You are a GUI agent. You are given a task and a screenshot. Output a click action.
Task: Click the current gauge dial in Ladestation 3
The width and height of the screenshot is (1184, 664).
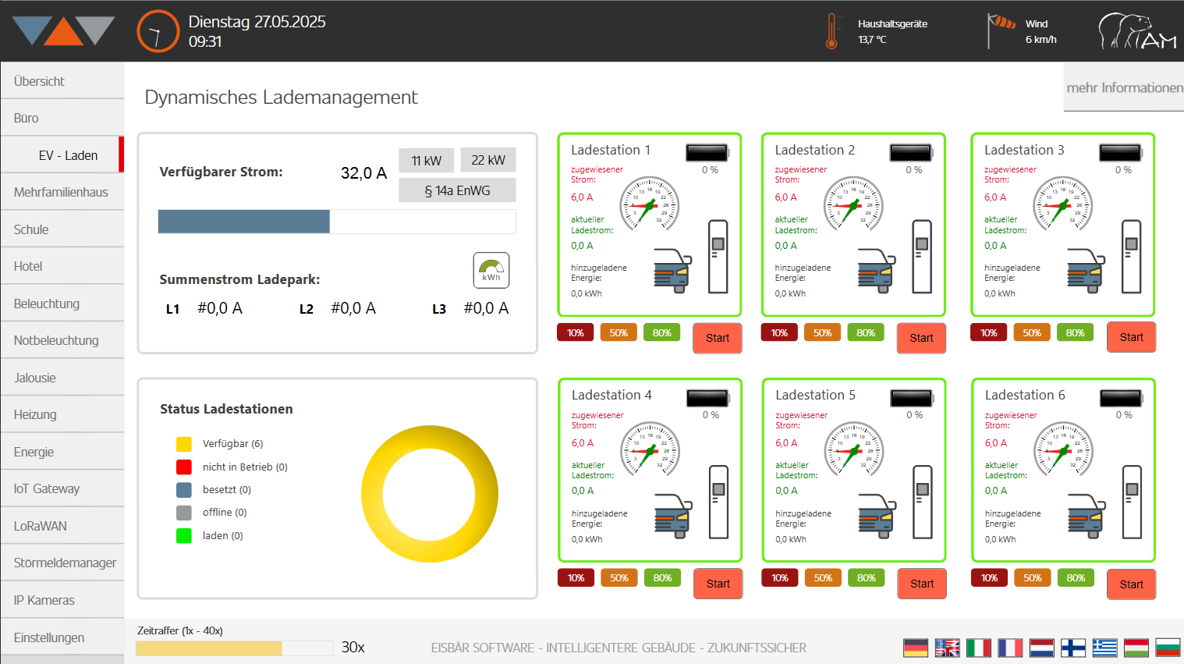(1062, 204)
